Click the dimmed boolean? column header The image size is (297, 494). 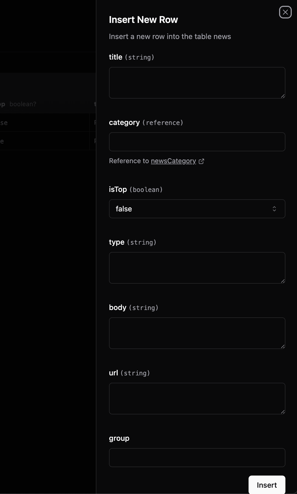23,104
